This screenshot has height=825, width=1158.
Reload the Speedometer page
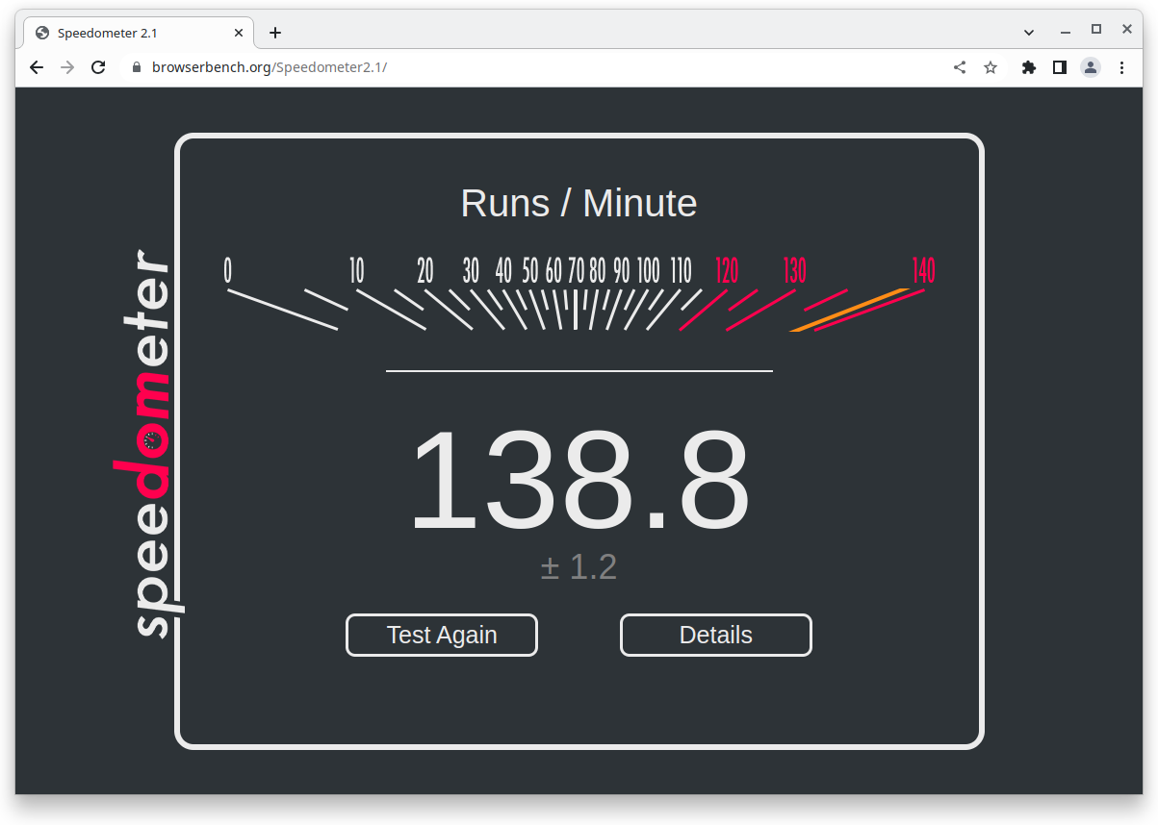click(98, 67)
